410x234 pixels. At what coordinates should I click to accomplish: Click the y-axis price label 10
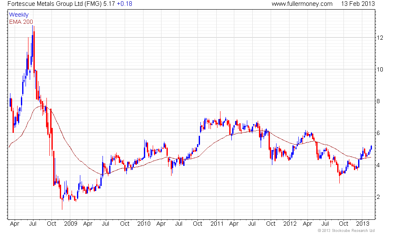(x=380, y=69)
